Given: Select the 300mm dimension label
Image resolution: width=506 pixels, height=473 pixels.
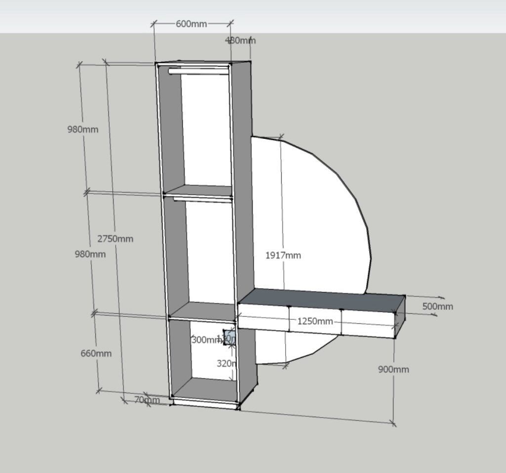Looking at the screenshot, I should click(207, 340).
